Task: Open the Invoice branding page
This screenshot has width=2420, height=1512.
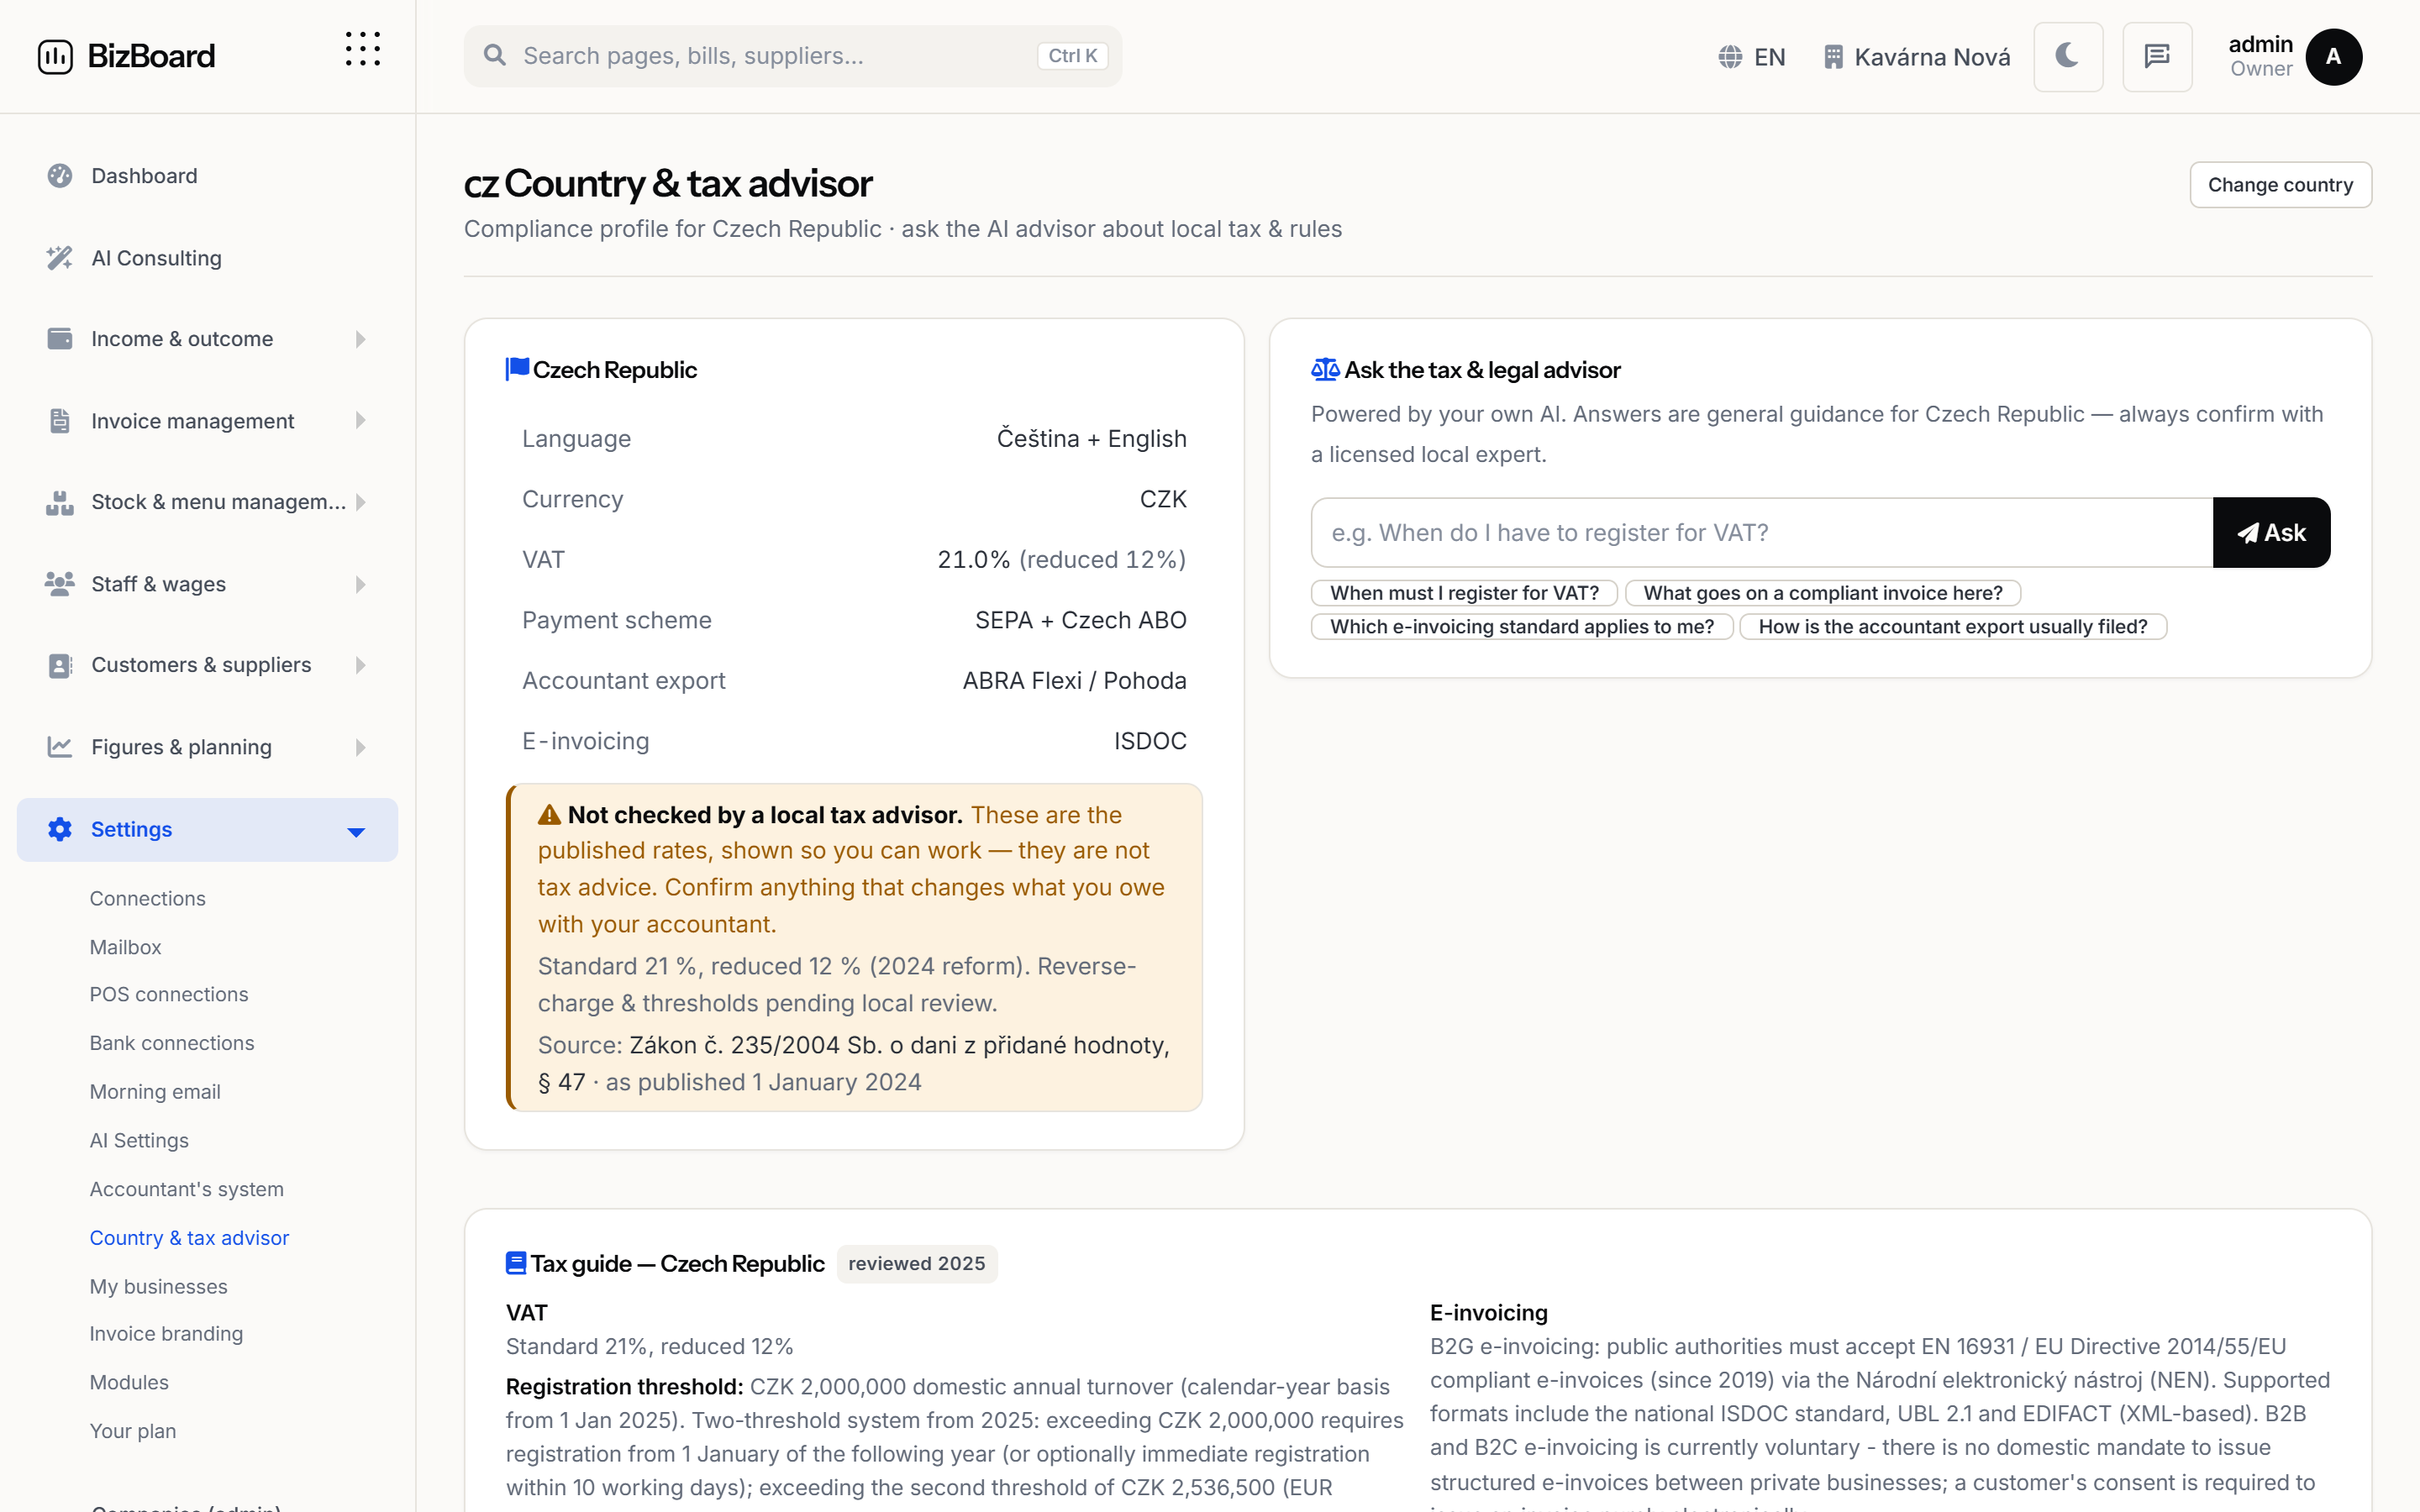Action: coord(166,1333)
